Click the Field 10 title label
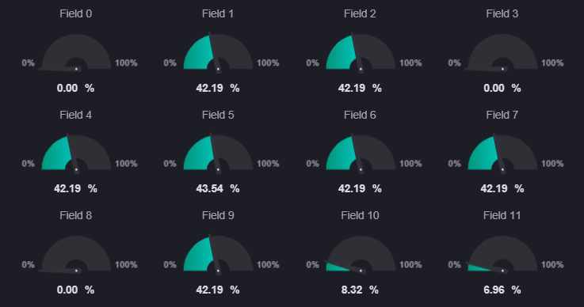Image resolution: width=584 pixels, height=307 pixels. tap(361, 215)
